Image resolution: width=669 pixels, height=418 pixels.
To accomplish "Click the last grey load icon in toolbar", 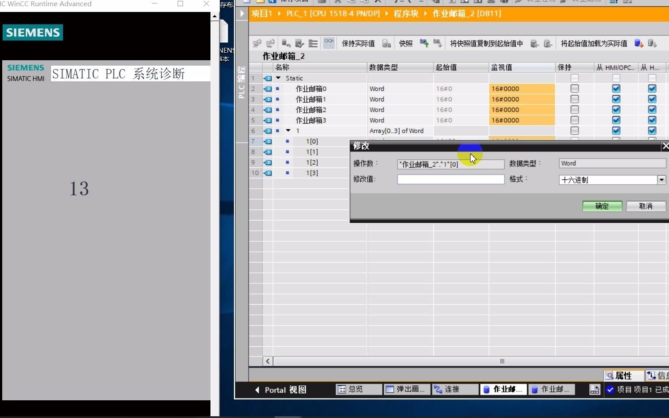I will pos(652,43).
